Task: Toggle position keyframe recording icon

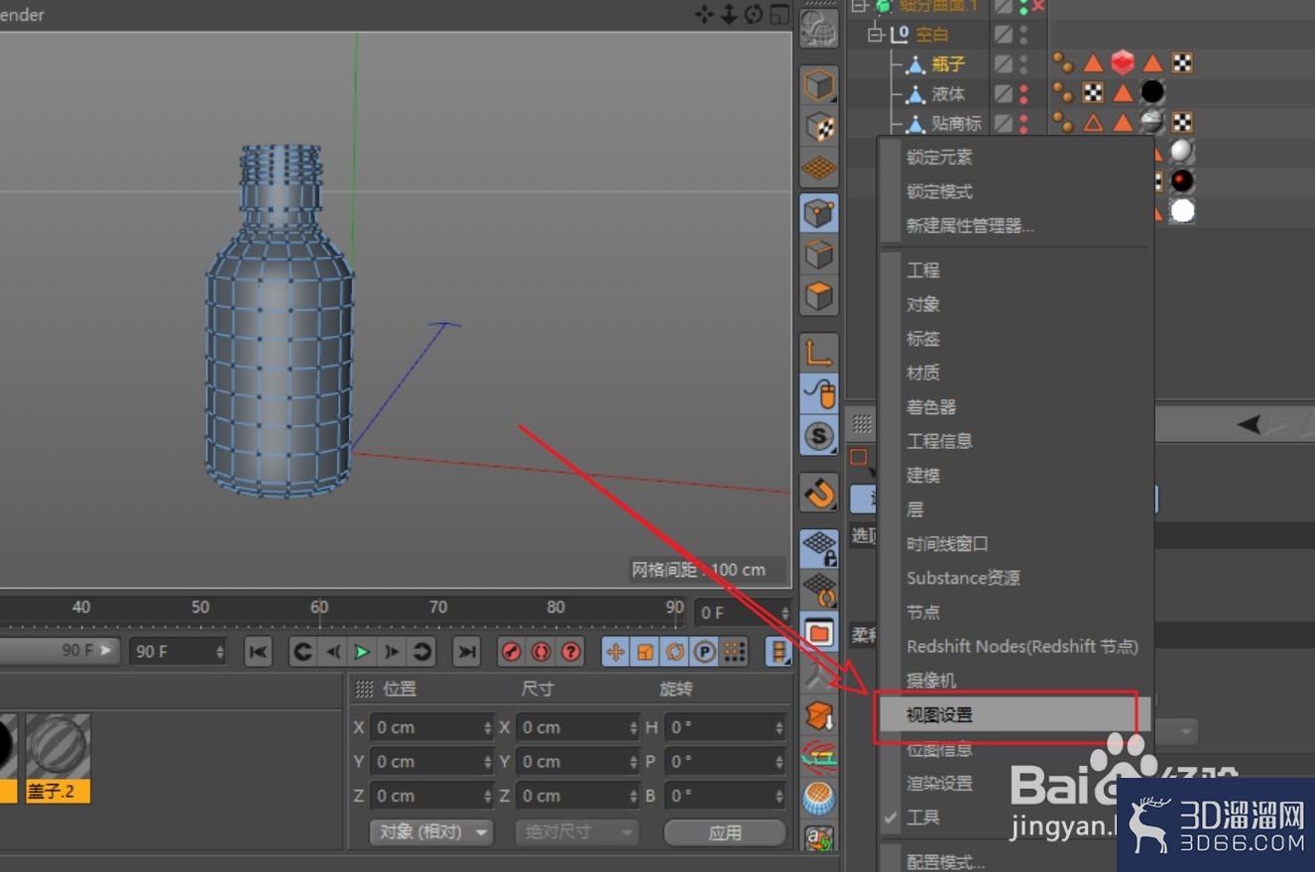Action: [x=615, y=651]
